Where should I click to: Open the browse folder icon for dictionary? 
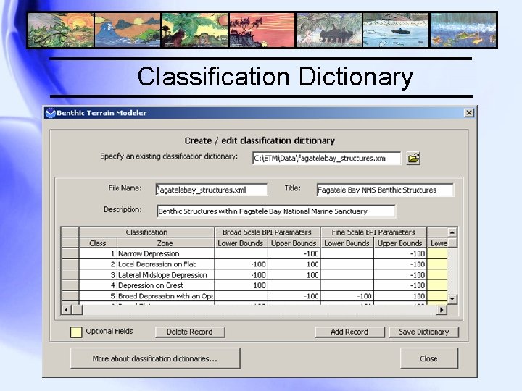click(x=413, y=158)
